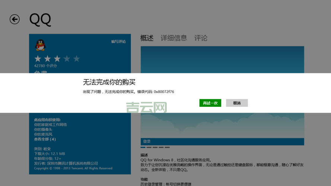The width and height of the screenshot is (331, 186).
Task: Click 你的家庭或工作网络 permission text
Action: pyautogui.click(x=51, y=125)
